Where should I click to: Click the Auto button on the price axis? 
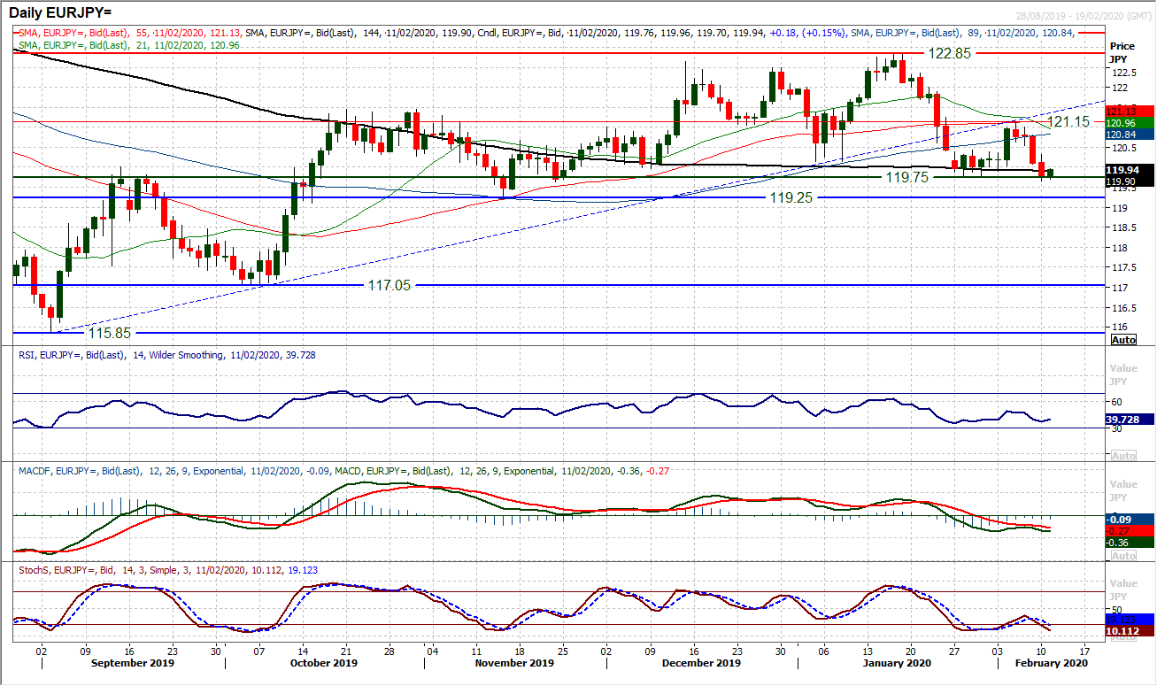[x=1122, y=340]
